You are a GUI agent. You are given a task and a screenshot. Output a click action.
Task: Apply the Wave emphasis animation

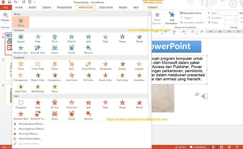(x=55, y=88)
